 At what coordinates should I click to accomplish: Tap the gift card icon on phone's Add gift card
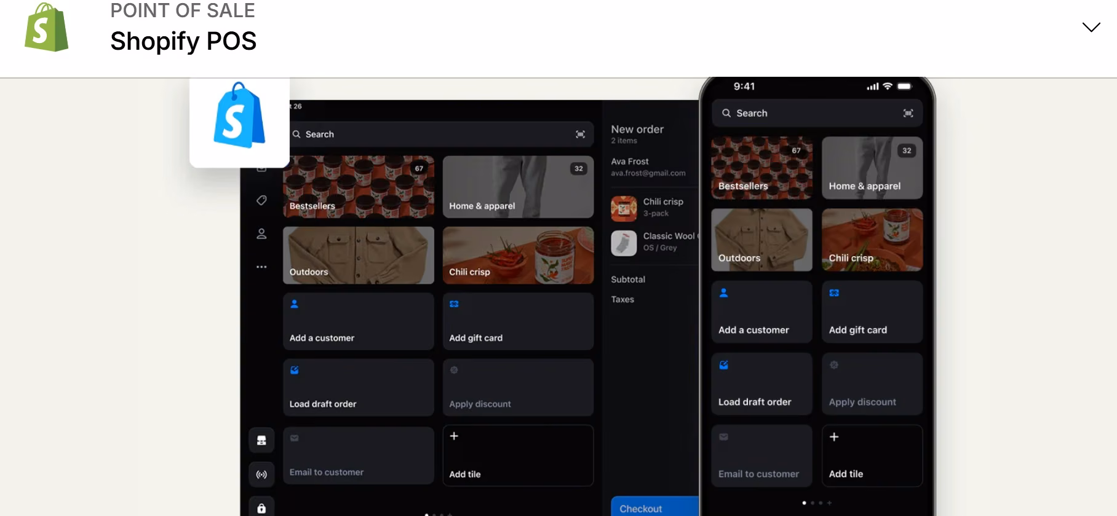(x=834, y=293)
